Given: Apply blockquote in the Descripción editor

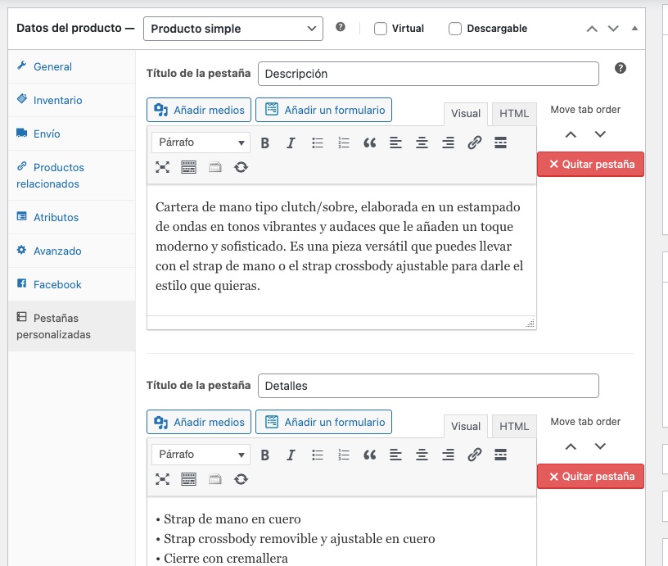Looking at the screenshot, I should click(369, 143).
